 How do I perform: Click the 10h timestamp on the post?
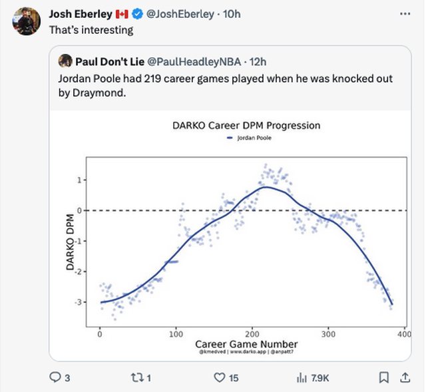232,14
